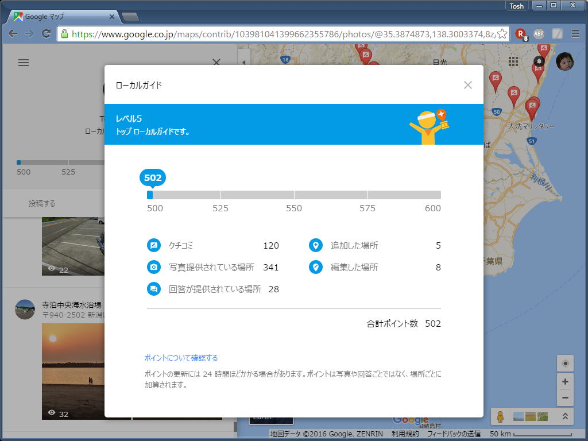Click the points progress bar in dialog
The height and width of the screenshot is (441, 588).
[x=294, y=195]
